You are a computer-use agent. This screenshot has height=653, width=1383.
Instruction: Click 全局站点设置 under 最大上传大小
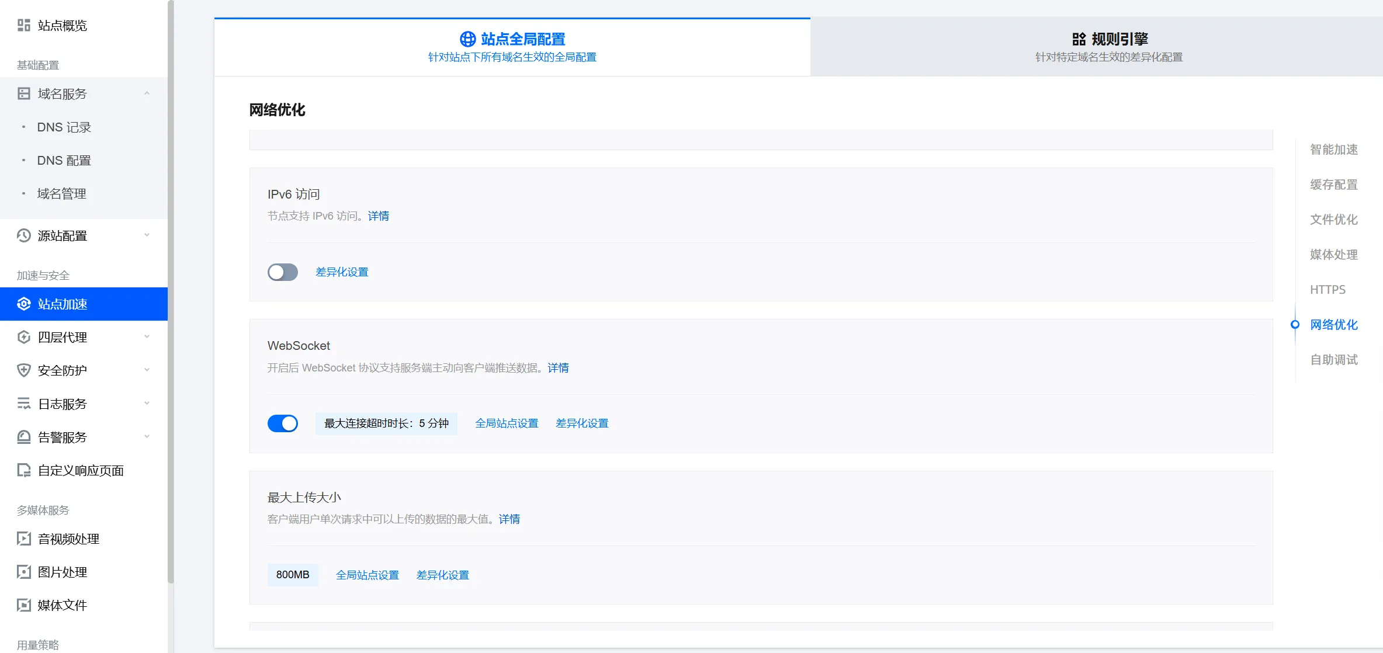(x=368, y=575)
